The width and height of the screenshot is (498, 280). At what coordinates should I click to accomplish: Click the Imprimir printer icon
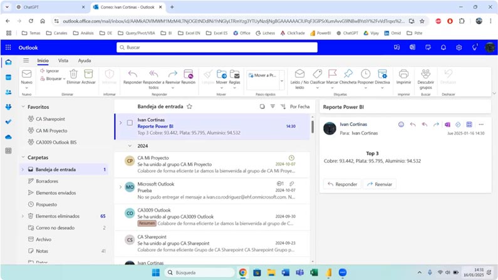pos(404,74)
